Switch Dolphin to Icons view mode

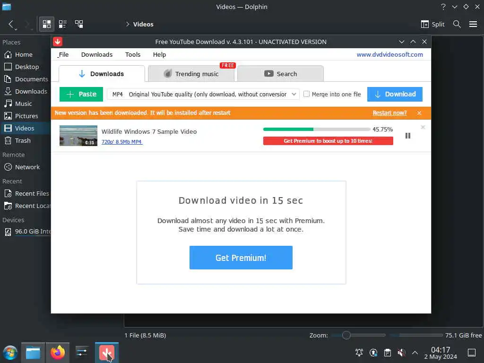pyautogui.click(x=47, y=24)
